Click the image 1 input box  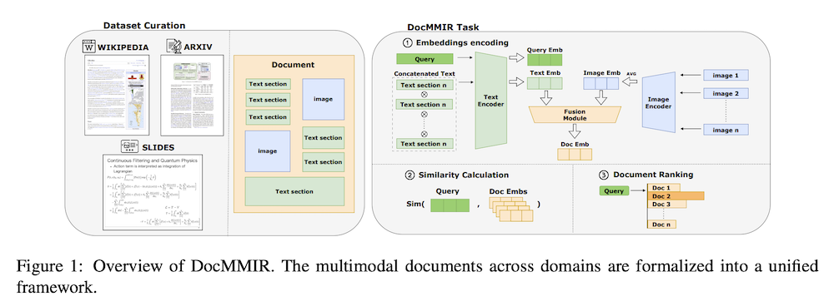[x=726, y=76]
